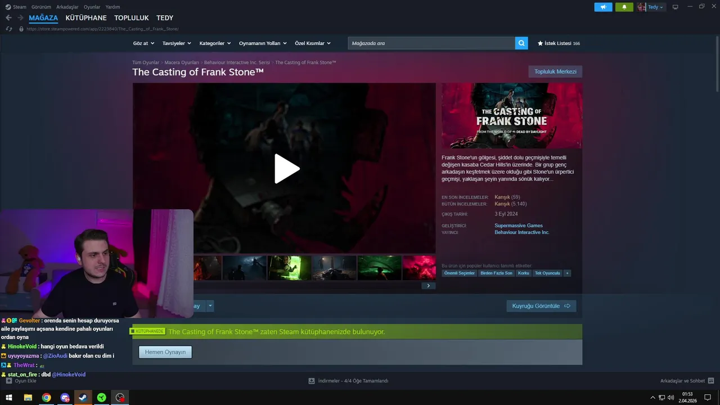Select the Birden Fazla Son tag
Viewport: 720px width, 405px height.
(x=496, y=273)
